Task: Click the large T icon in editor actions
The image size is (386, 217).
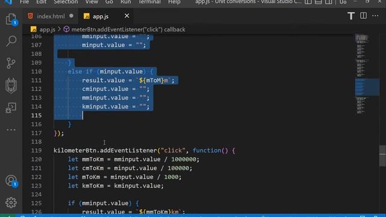Action: [x=351, y=16]
